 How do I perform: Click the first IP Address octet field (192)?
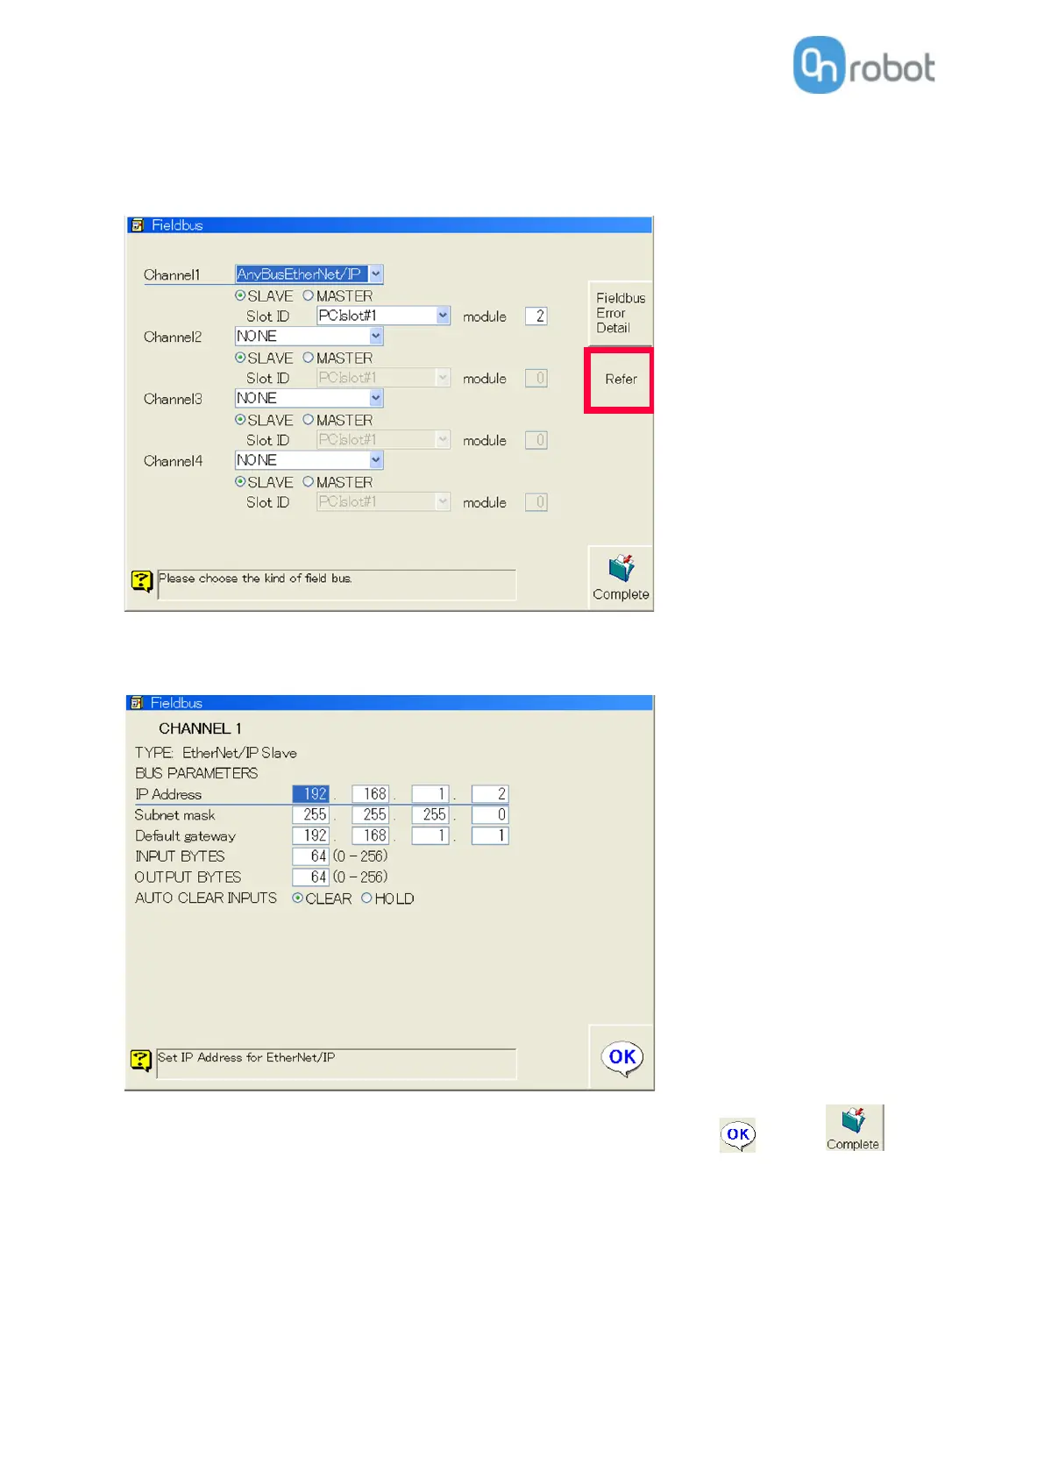pyautogui.click(x=311, y=794)
